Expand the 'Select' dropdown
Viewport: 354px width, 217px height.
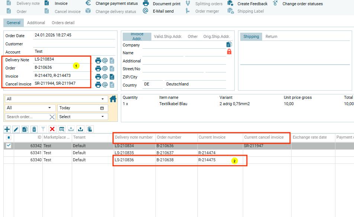pos(83,117)
